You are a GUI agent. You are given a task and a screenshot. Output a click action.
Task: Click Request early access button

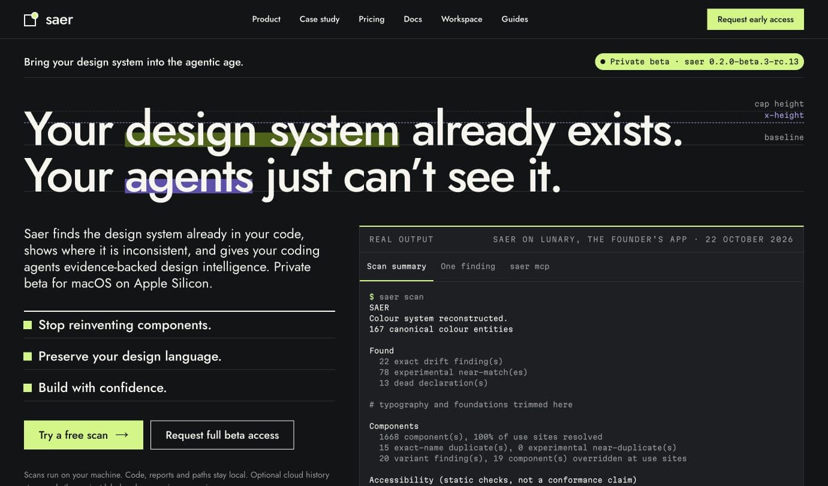(755, 19)
